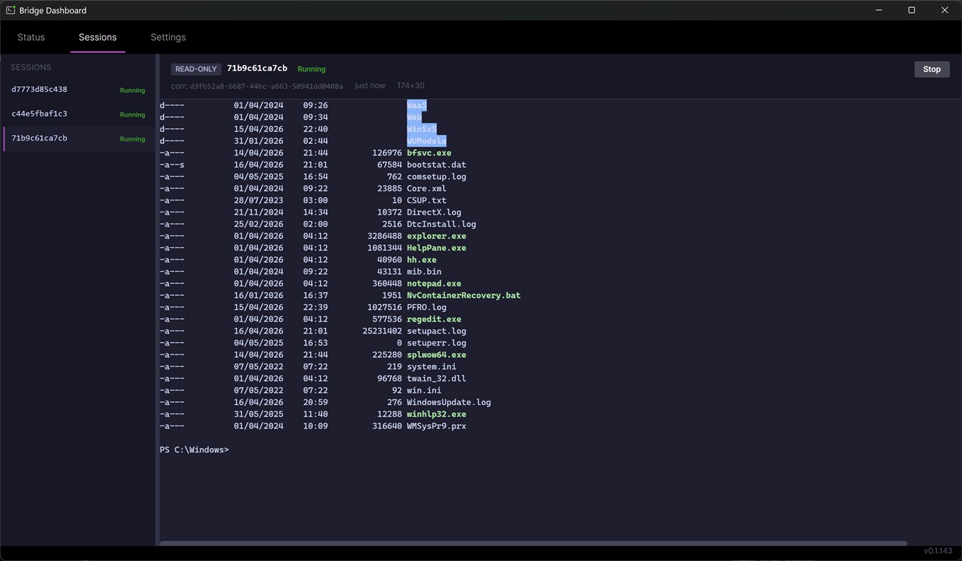The width and height of the screenshot is (962, 561).
Task: Click mib.bin file name
Action: (424, 272)
